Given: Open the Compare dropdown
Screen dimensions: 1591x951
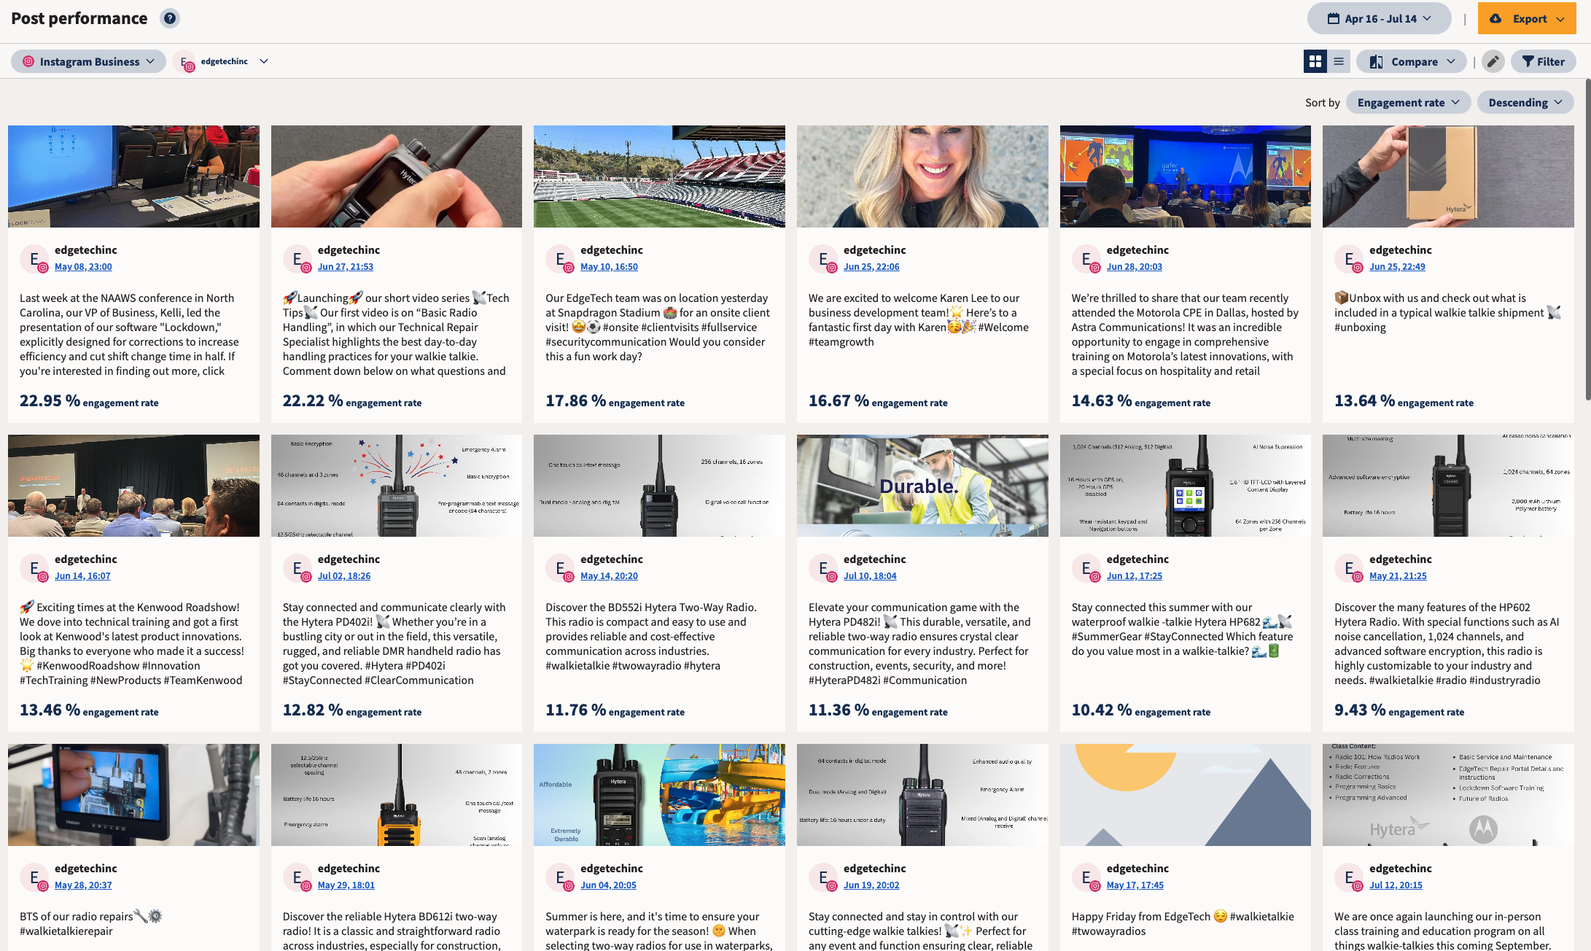Looking at the screenshot, I should coord(1412,61).
